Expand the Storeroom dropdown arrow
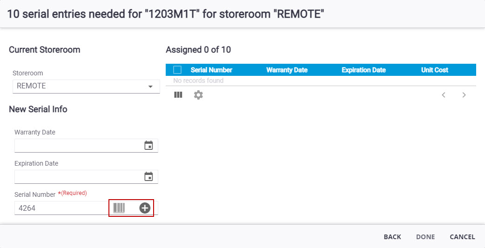This screenshot has height=248, width=485. pyautogui.click(x=151, y=87)
